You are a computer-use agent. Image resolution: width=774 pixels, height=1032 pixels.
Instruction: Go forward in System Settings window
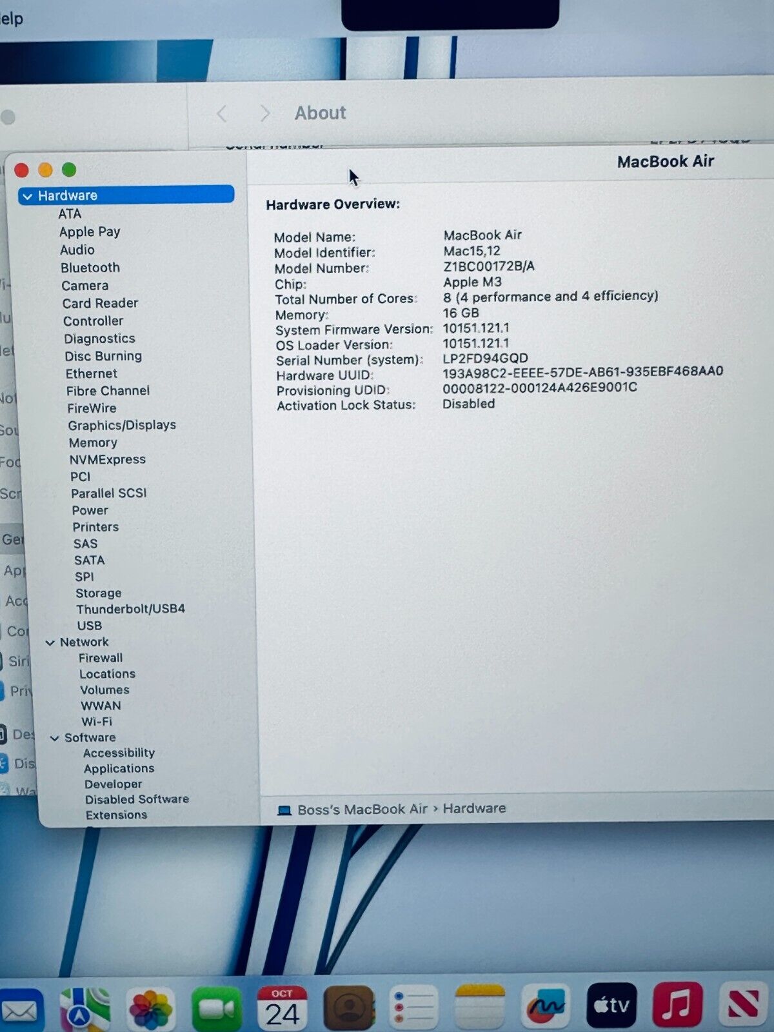(264, 114)
